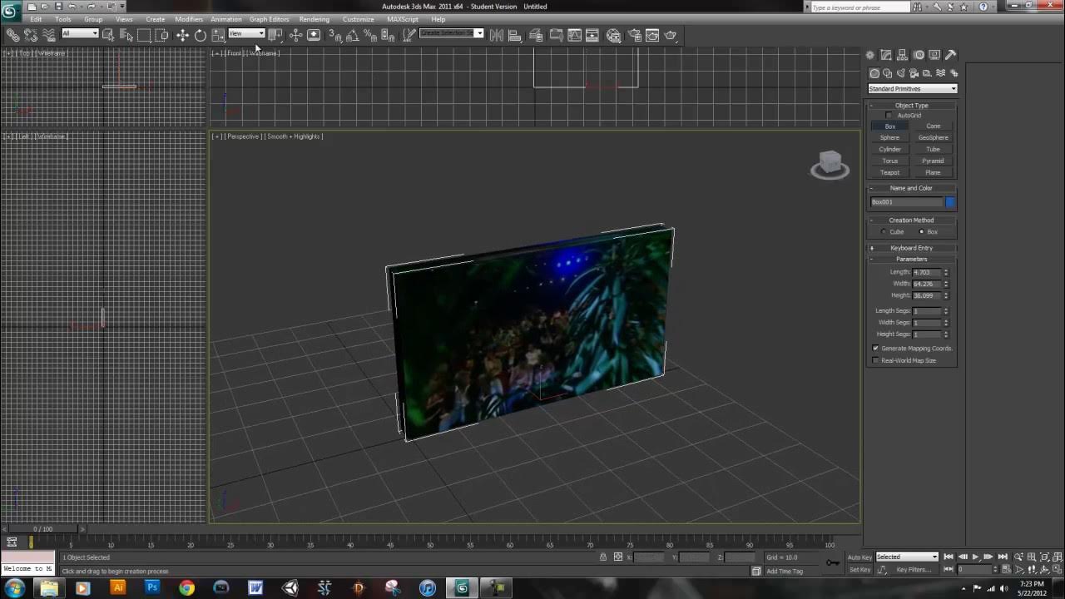Click the Plane primitive button
This screenshot has width=1065, height=599.
934,173
